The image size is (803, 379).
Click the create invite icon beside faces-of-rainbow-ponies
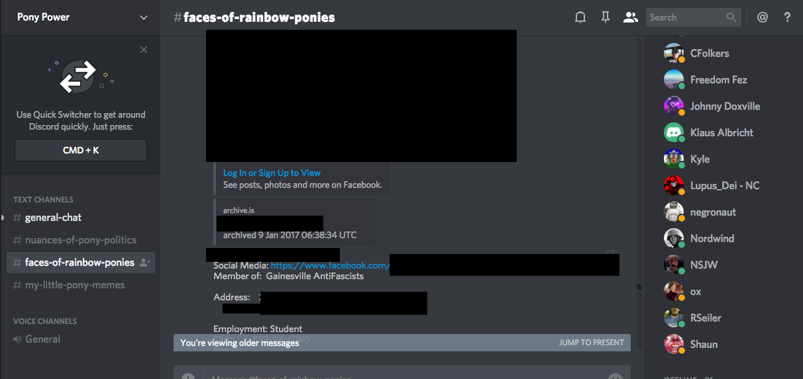pyautogui.click(x=145, y=263)
